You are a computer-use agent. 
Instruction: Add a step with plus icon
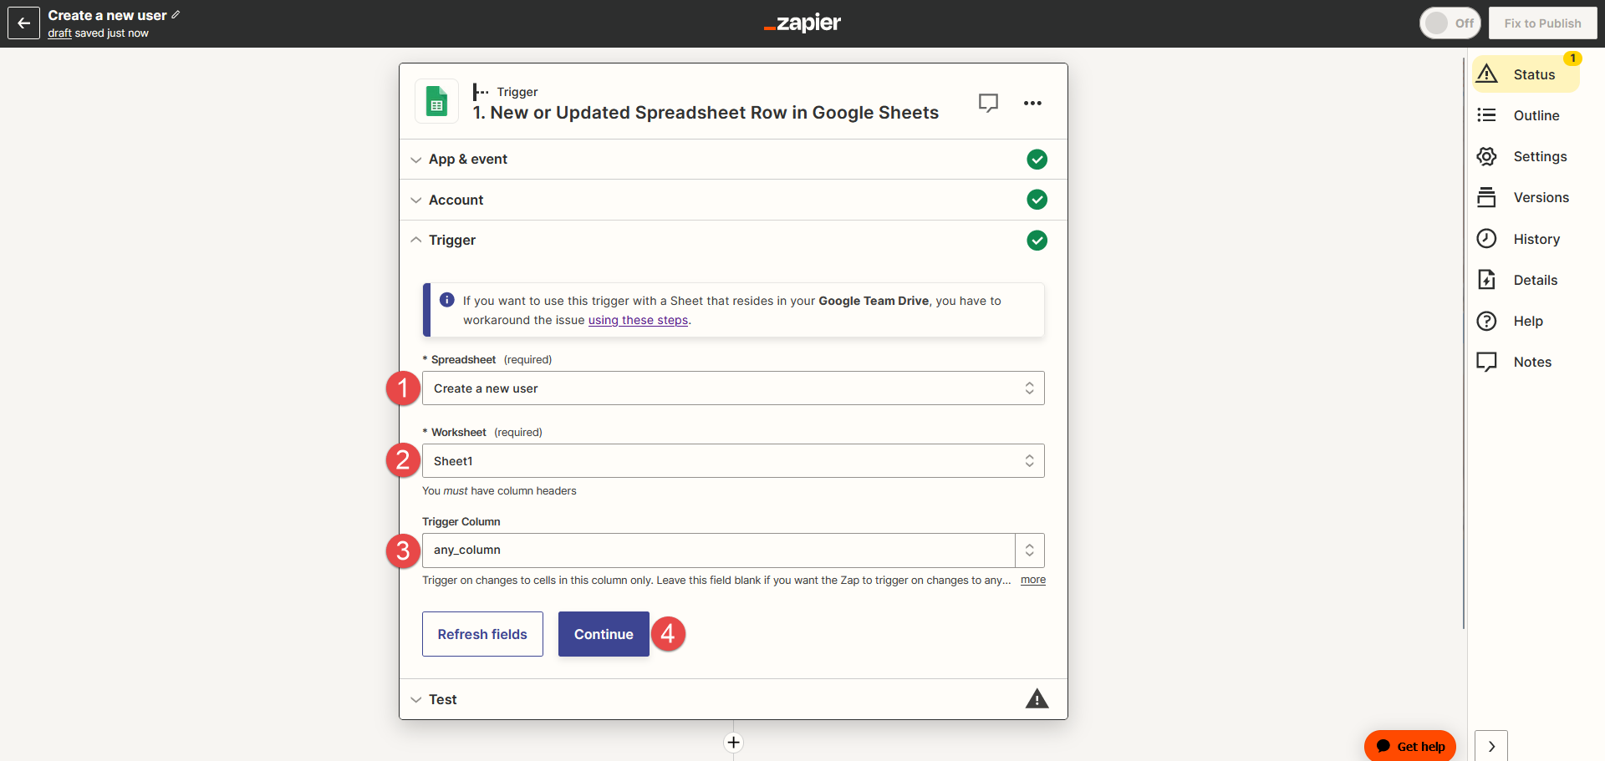[x=733, y=743]
